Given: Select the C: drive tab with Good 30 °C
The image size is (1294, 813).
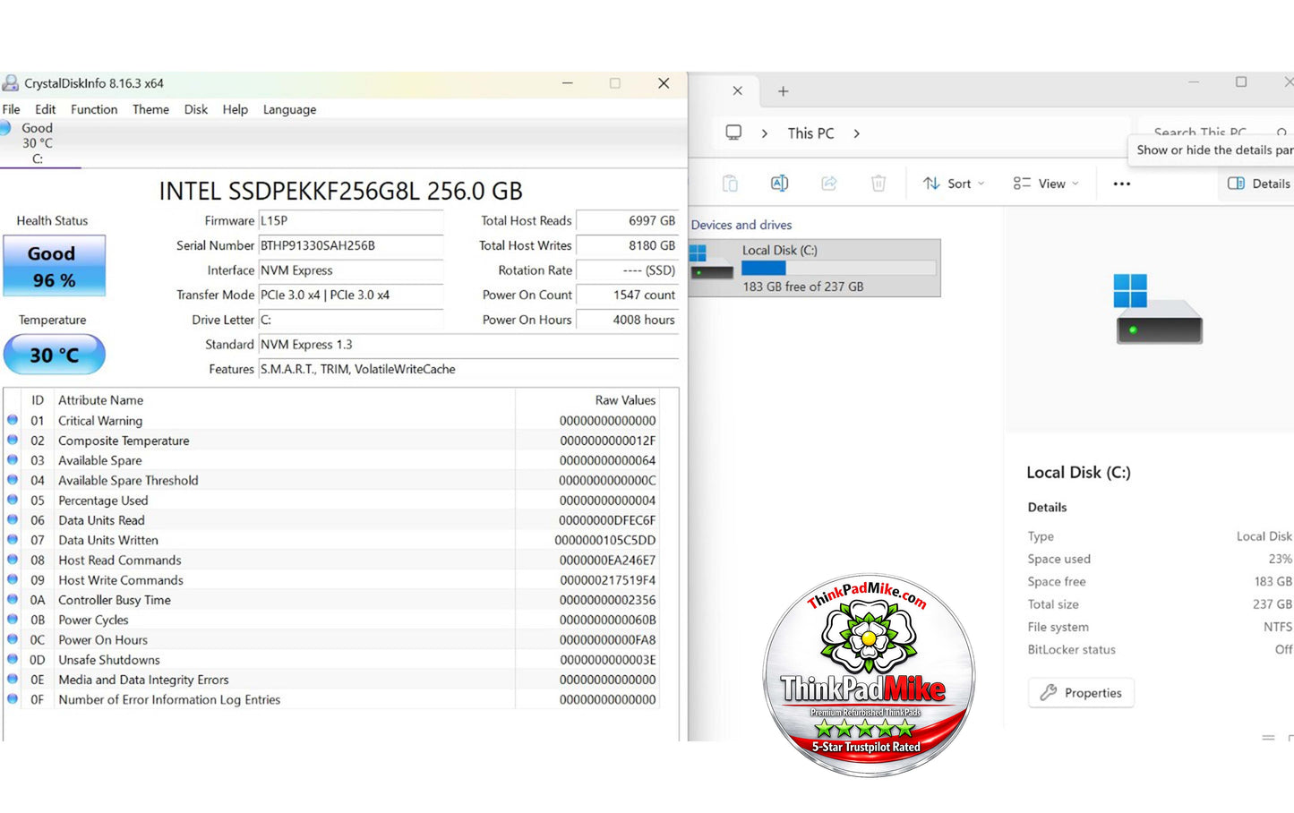Looking at the screenshot, I should pos(38,143).
